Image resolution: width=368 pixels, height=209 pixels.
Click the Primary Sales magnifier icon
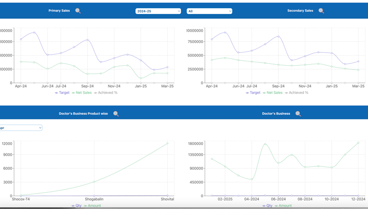point(78,11)
